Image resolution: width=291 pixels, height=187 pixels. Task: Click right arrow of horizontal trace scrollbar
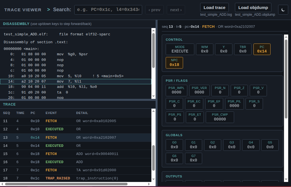tap(149, 184)
